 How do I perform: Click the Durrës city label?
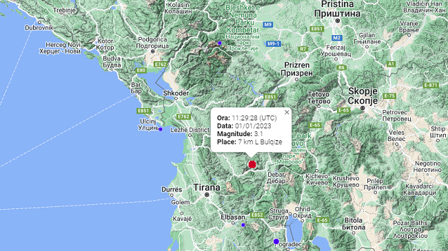pyautogui.click(x=172, y=189)
